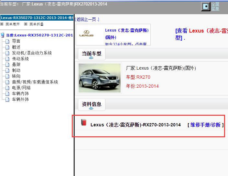Collapse all menus with 菜单折叠
Screen dimensions: 228x176
(x=36, y=24)
